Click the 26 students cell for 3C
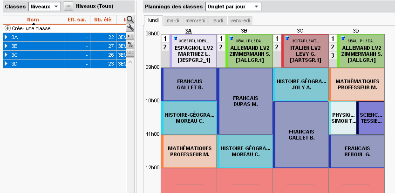Viewport: 395px width, 193px height. [x=103, y=55]
